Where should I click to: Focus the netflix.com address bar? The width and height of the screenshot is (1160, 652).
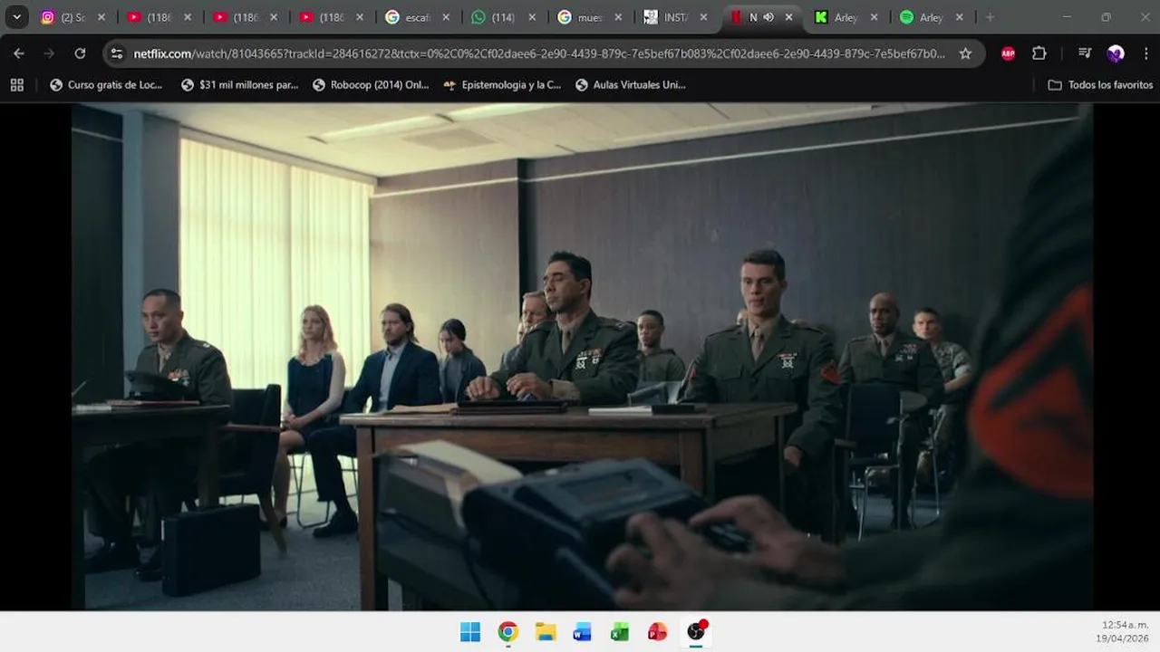(x=539, y=53)
